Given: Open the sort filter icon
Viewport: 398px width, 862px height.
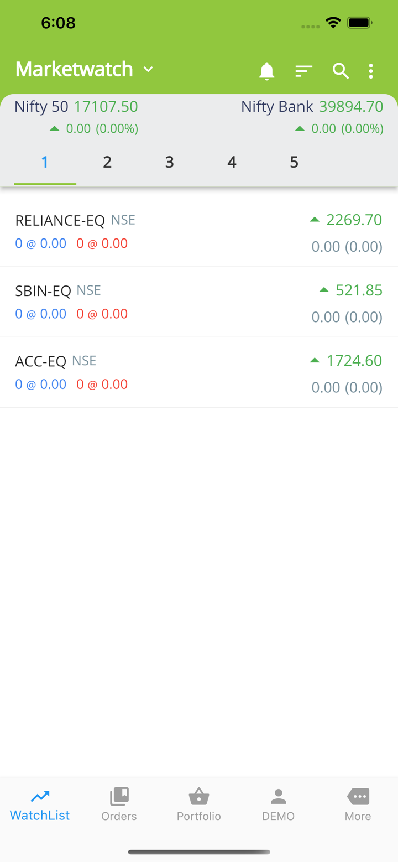Looking at the screenshot, I should point(303,71).
